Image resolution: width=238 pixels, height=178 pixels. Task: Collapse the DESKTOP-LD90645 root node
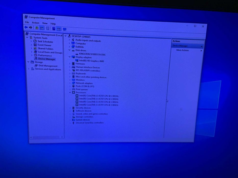[x=66, y=36]
